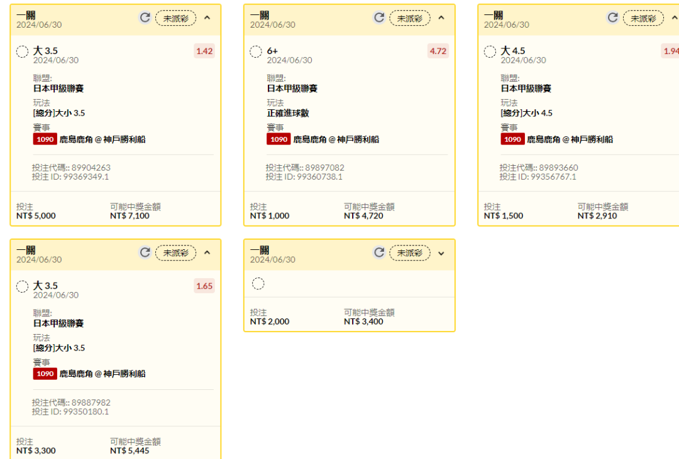The image size is (679, 459).
Task: Click 未派彩 badge on NT$ 5,000 card
Action: [176, 18]
